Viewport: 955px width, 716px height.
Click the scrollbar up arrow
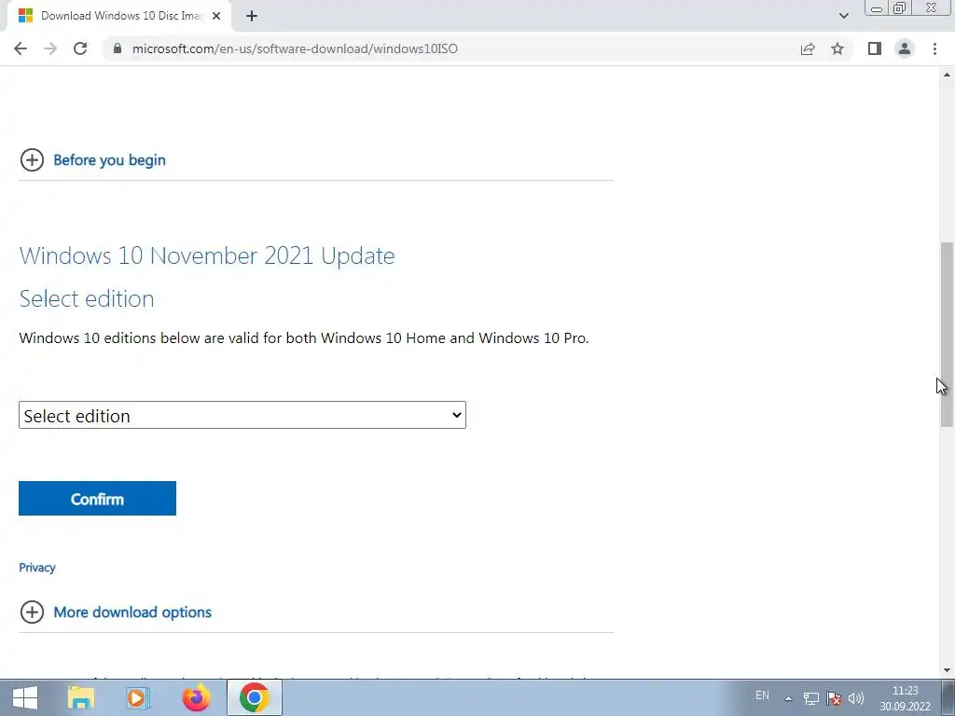[x=947, y=75]
